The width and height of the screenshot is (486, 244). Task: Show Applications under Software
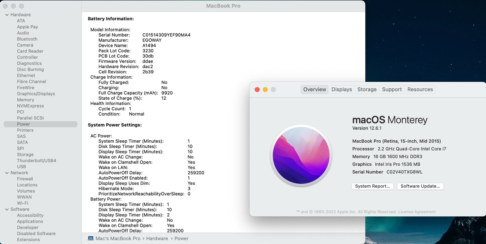[x=30, y=221]
